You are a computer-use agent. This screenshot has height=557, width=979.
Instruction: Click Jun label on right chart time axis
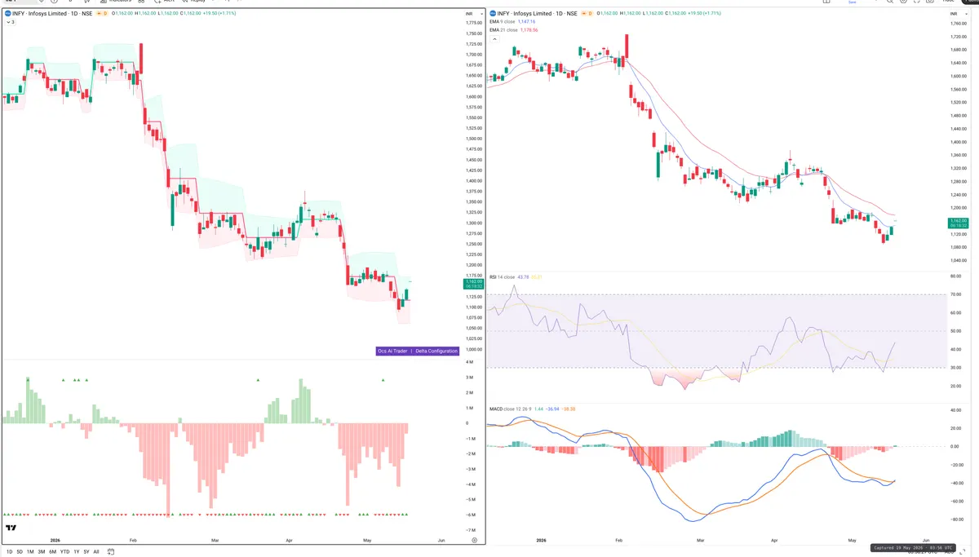coord(927,541)
